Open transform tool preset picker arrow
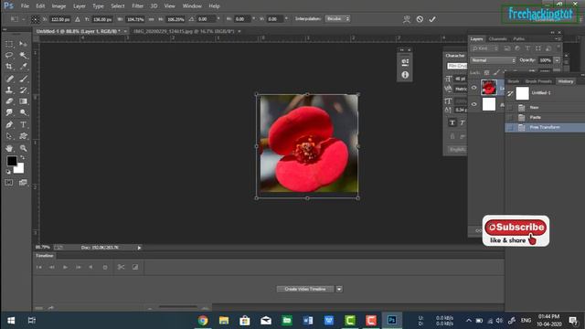 pos(24,19)
